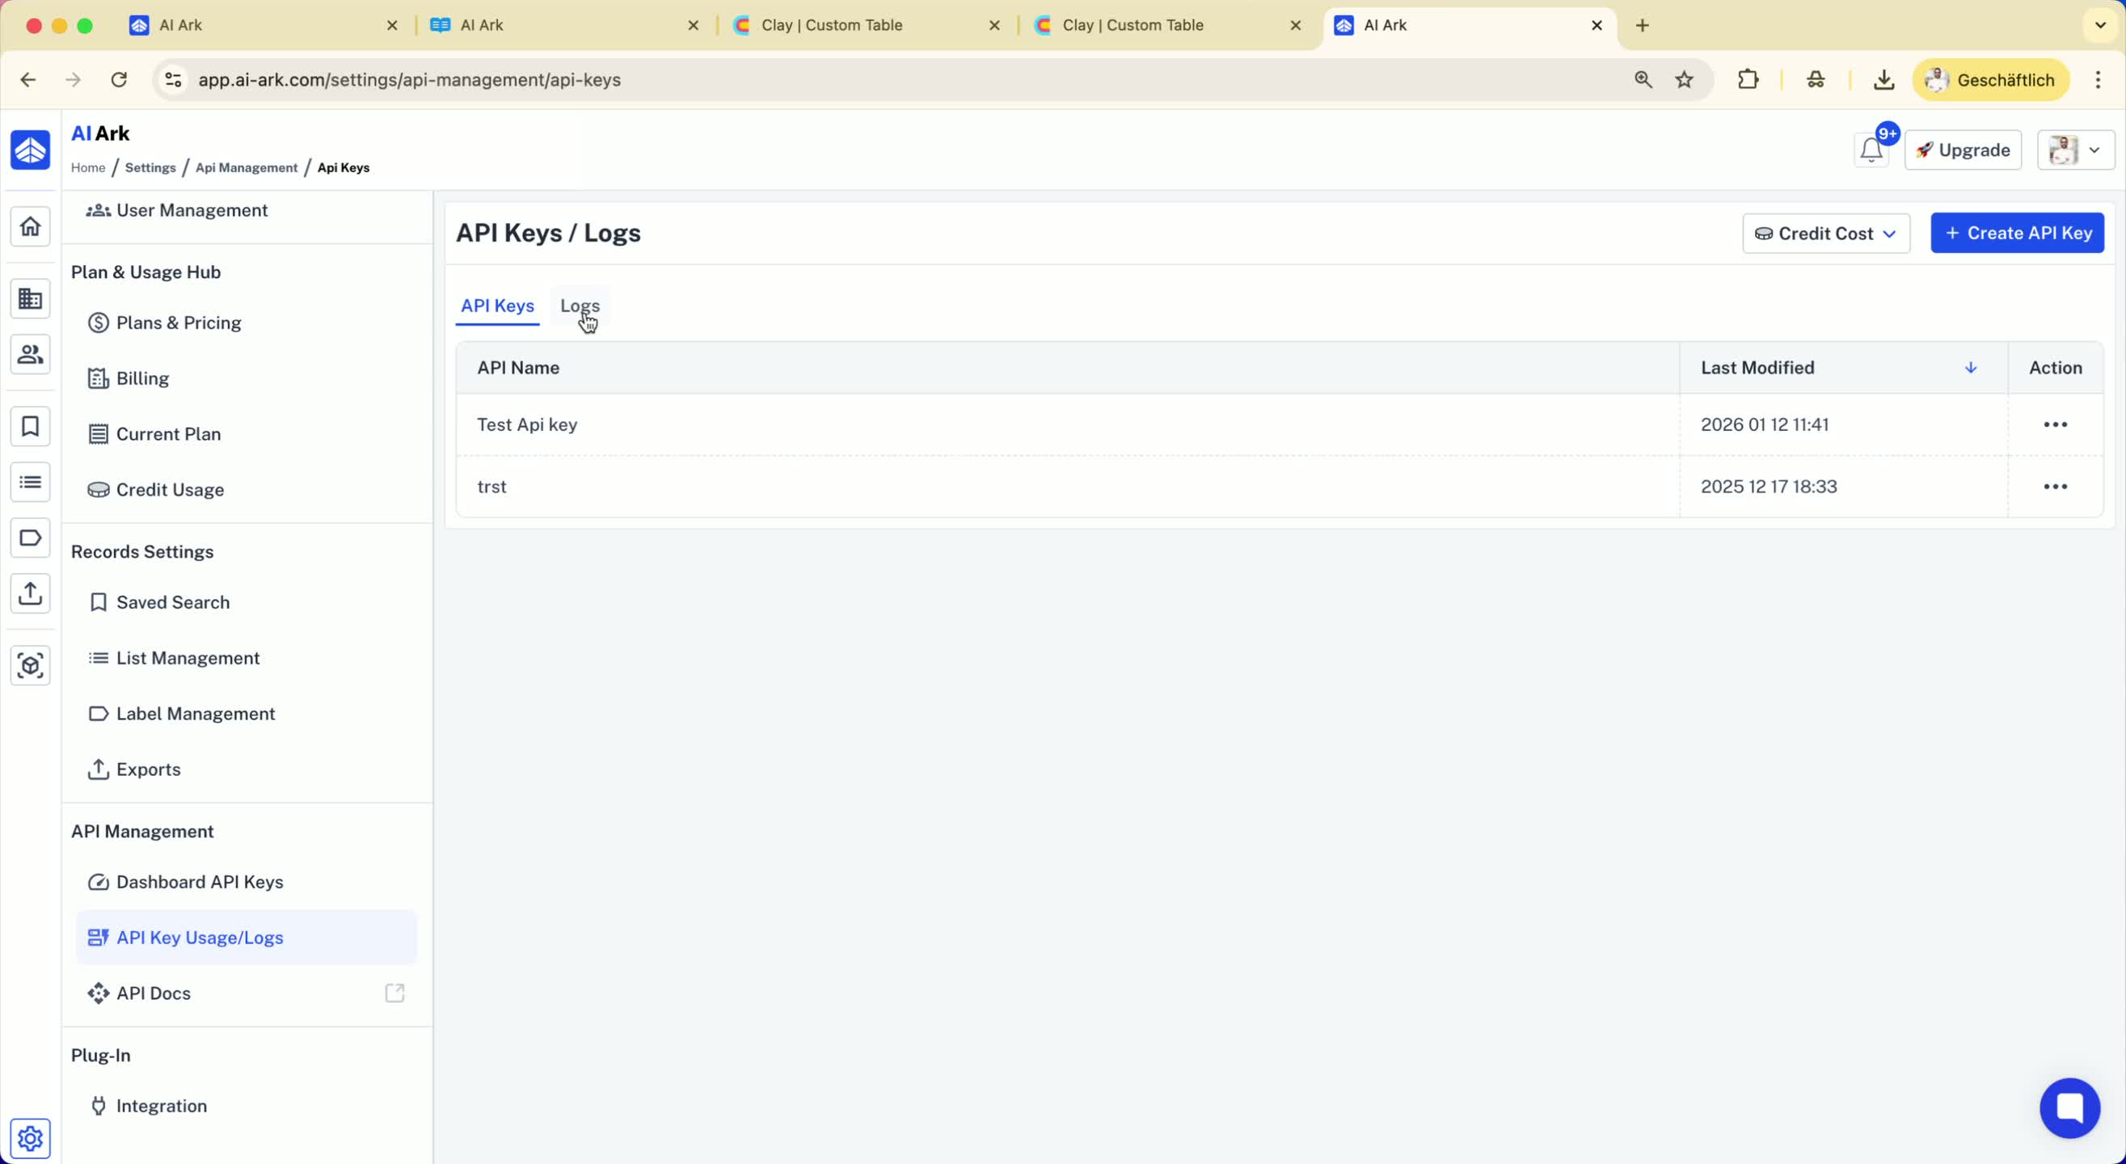Image resolution: width=2126 pixels, height=1164 pixels.
Task: Open actions menu for Test Api key
Action: point(2054,424)
